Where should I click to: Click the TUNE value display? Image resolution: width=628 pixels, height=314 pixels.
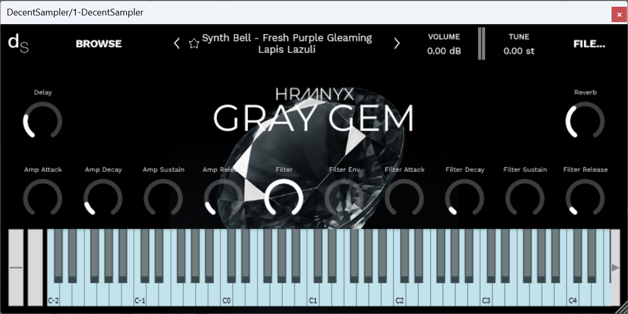519,51
